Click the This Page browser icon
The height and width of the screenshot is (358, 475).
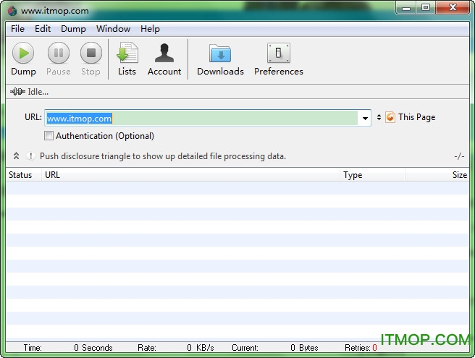coord(390,117)
